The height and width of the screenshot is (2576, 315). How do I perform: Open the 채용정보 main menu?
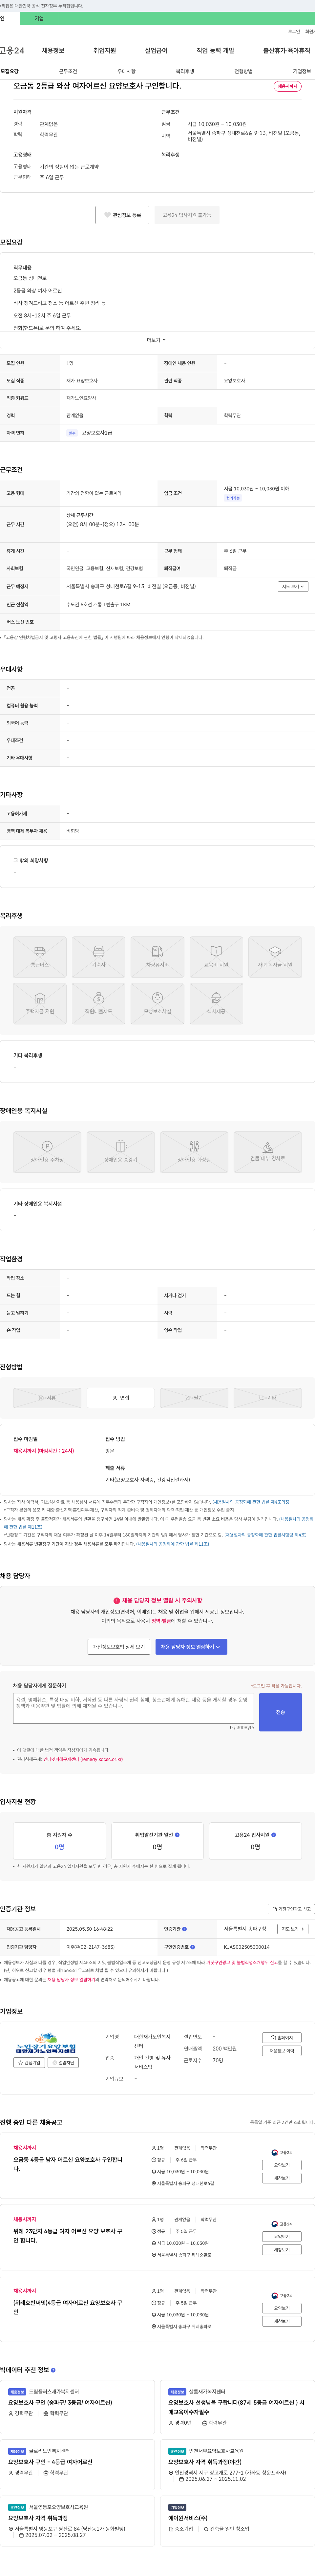coord(53,50)
